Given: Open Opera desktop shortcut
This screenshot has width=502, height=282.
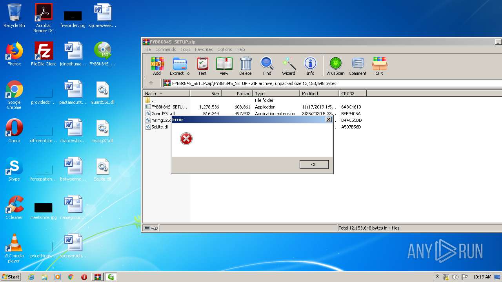Looking at the screenshot, I should [x=14, y=131].
